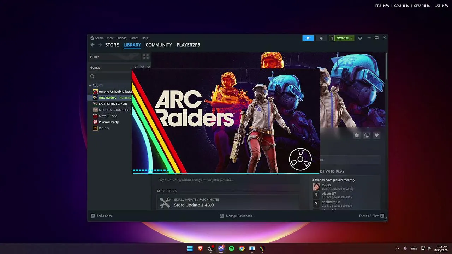This screenshot has width=452, height=254.
Task: Select MotoGP 22 in library
Action: tap(108, 116)
